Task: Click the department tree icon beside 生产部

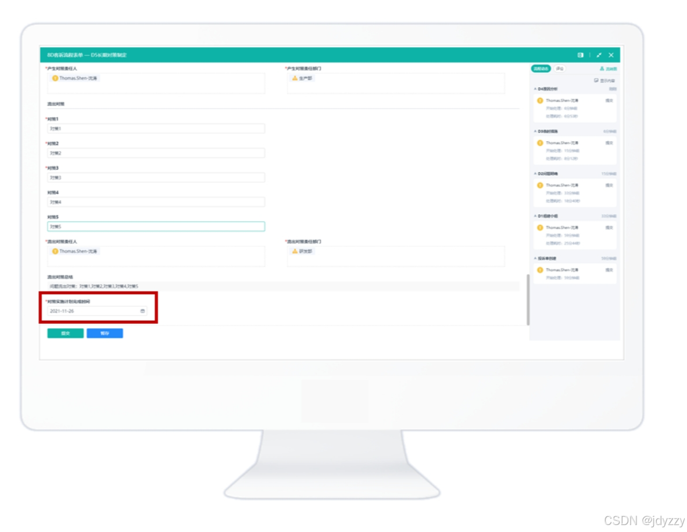Action: [295, 78]
